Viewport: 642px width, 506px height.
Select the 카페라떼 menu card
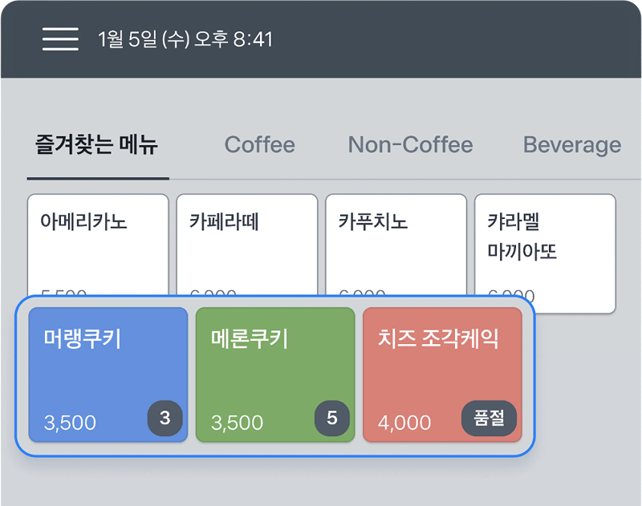point(247,241)
